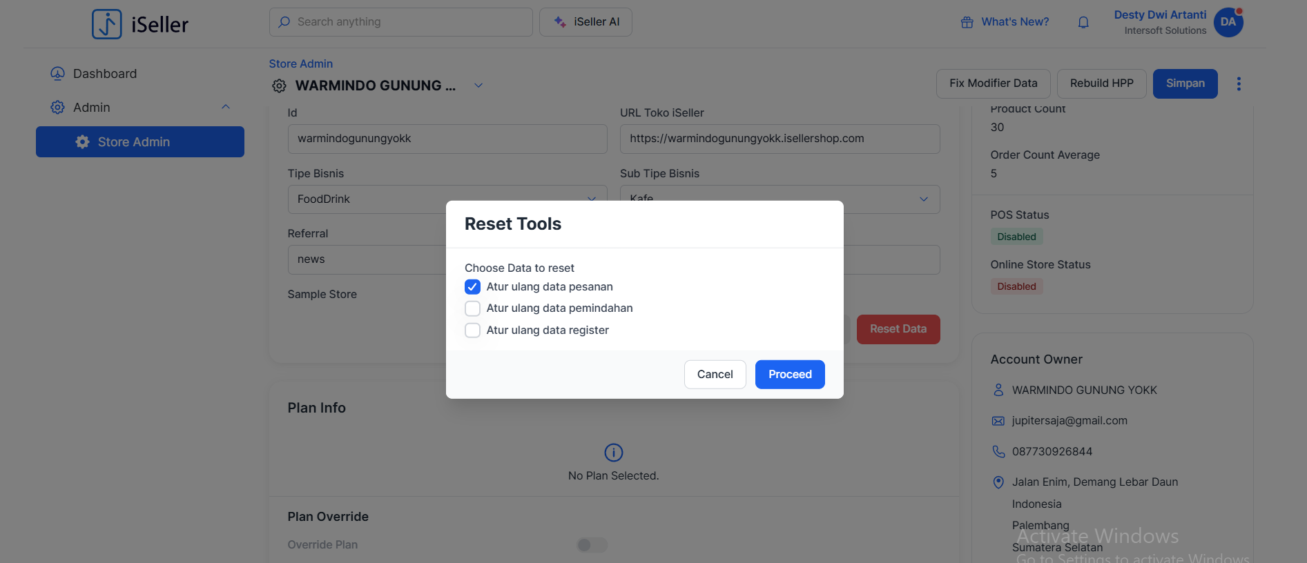The height and width of the screenshot is (563, 1307).
Task: Click the Search anything field
Action: pyautogui.click(x=400, y=22)
